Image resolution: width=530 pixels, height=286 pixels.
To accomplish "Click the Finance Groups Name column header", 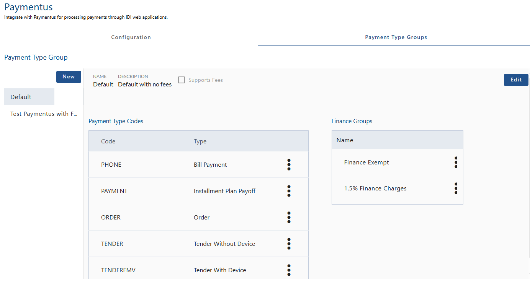I will click(x=345, y=140).
